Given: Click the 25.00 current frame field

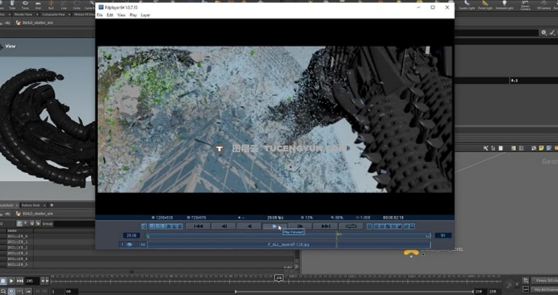Looking at the screenshot, I should coord(131,235).
